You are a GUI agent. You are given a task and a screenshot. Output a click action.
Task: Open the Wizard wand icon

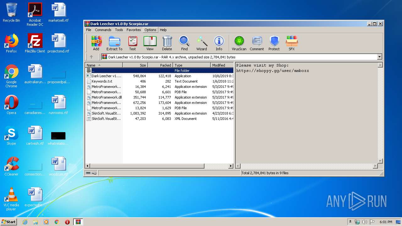202,43
